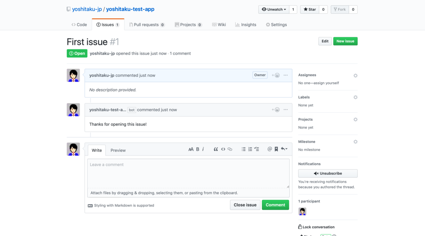View the Insights tab
The width and height of the screenshot is (425, 236).
click(x=246, y=24)
